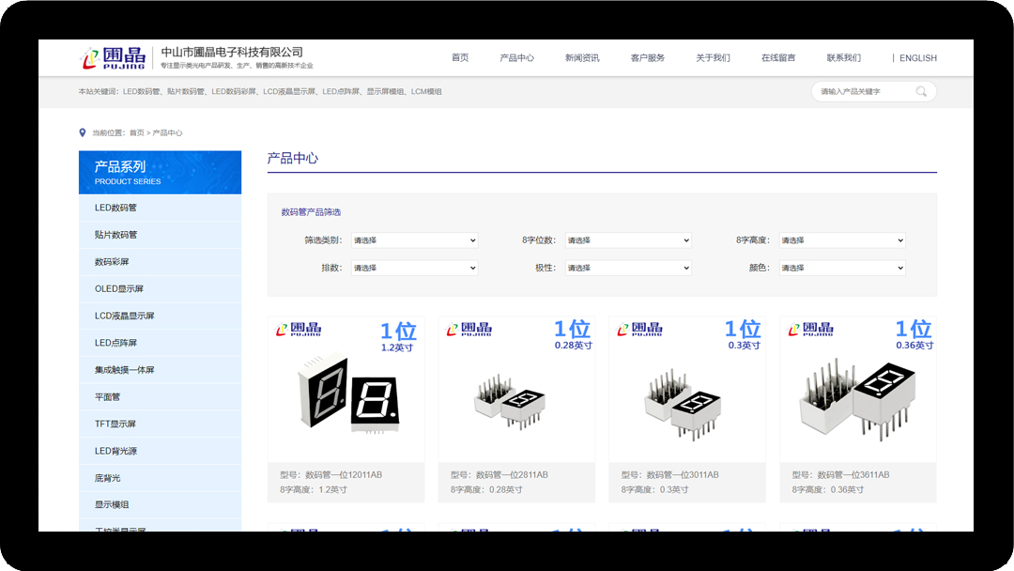Select OLED显示屏 category in sidebar
The height and width of the screenshot is (571, 1014).
tap(118, 288)
